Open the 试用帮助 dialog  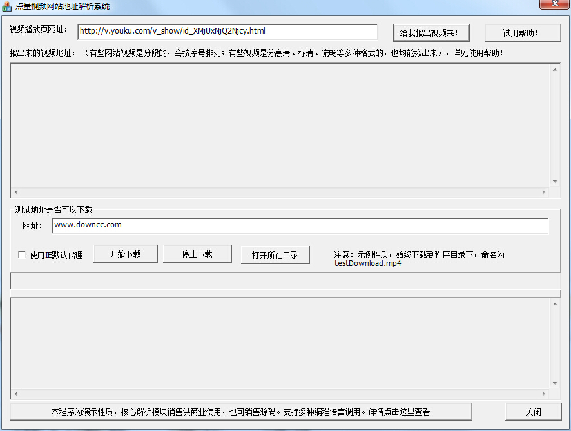(x=523, y=32)
